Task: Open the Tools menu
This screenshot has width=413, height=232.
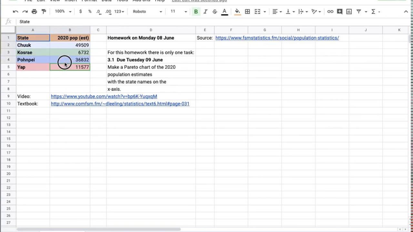Action: point(122,1)
